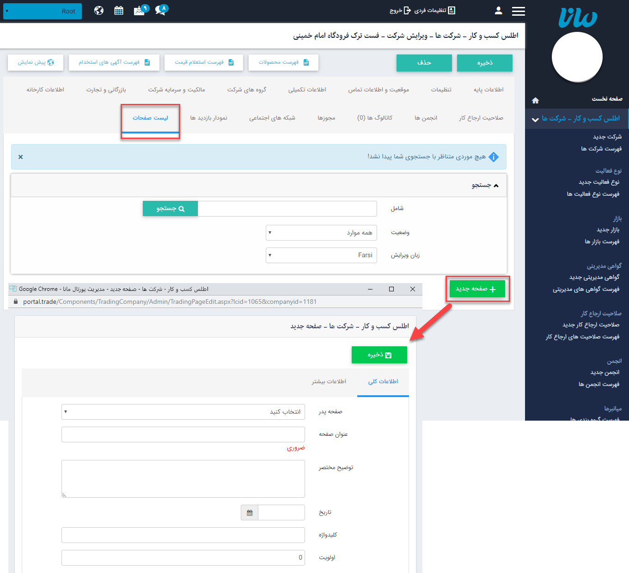Collapse the جستجو search panel

[485, 185]
